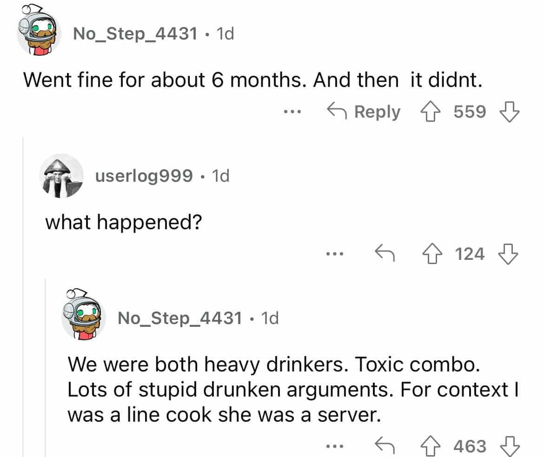Downvote the heavy drinkers reply
Screen dimensions: 544x457
(508, 446)
